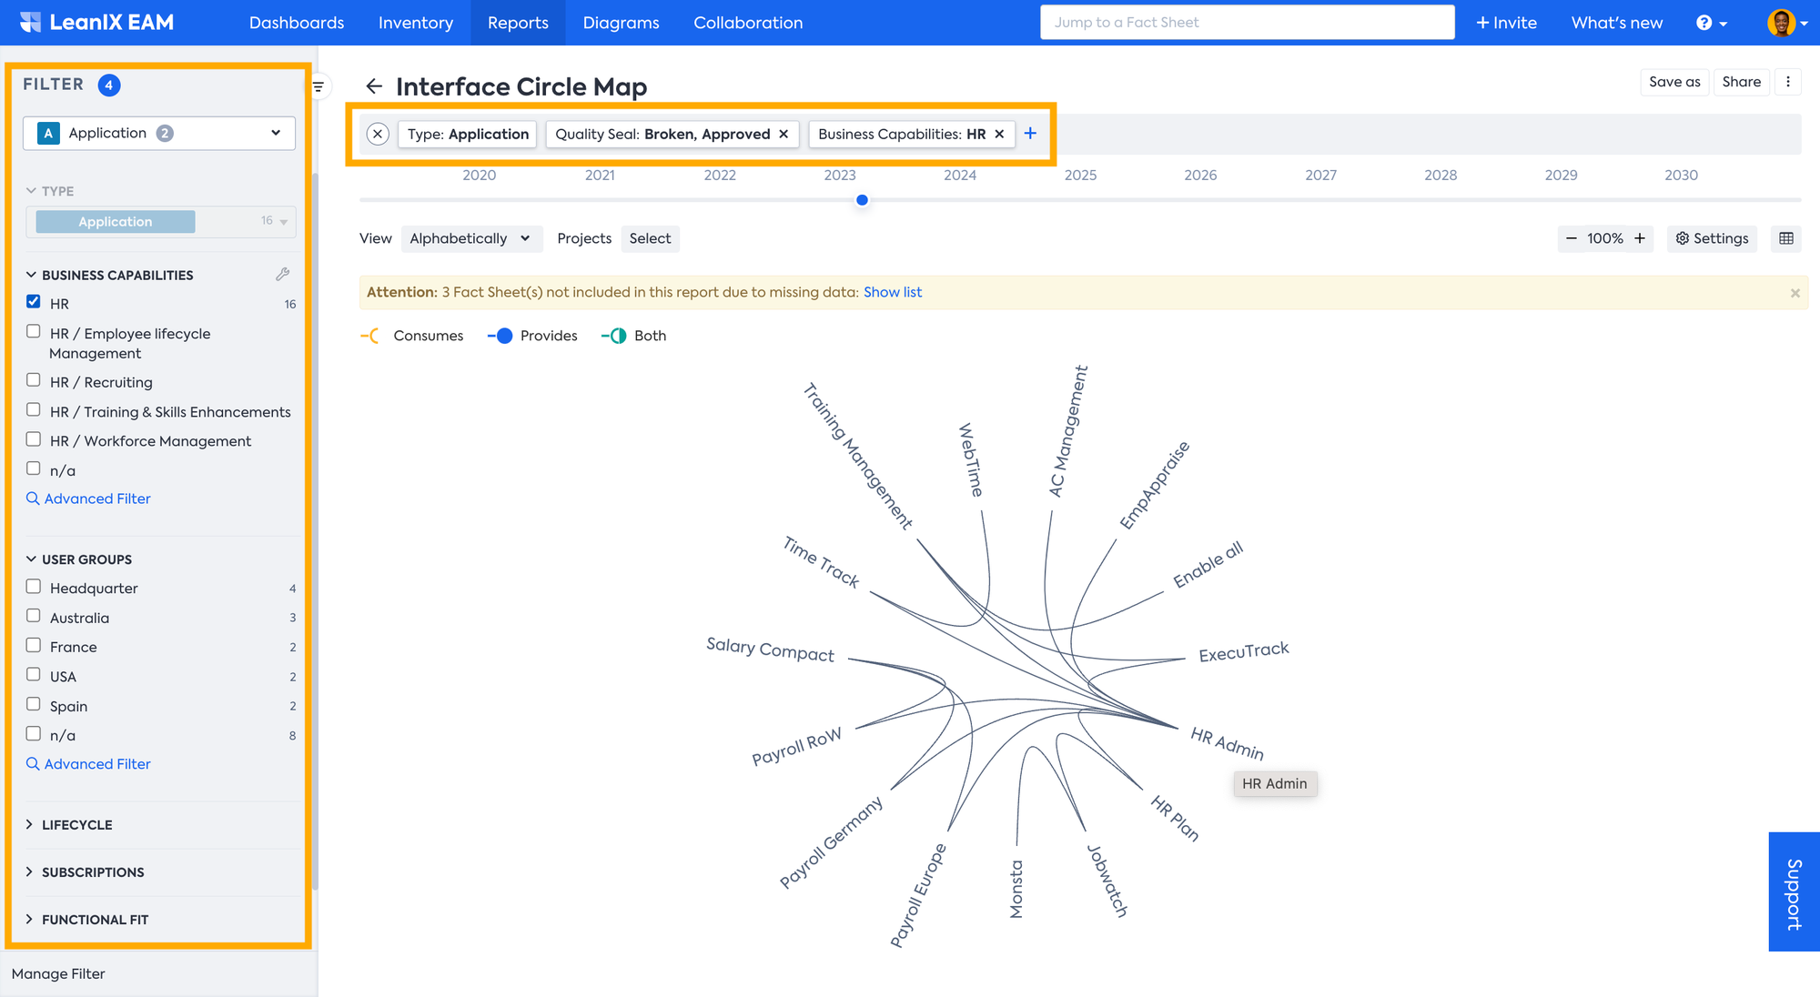
Task: Click the back arrow beside Interface Circle Map
Action: [373, 86]
